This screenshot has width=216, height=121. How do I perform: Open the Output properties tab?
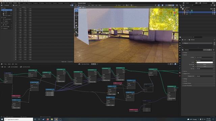(x=180, y=45)
